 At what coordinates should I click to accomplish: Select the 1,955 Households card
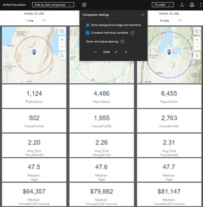(102, 121)
